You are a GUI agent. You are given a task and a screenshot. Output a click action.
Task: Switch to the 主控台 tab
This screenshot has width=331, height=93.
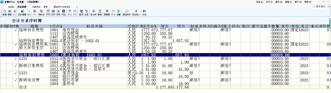pyautogui.click(x=11, y=6)
